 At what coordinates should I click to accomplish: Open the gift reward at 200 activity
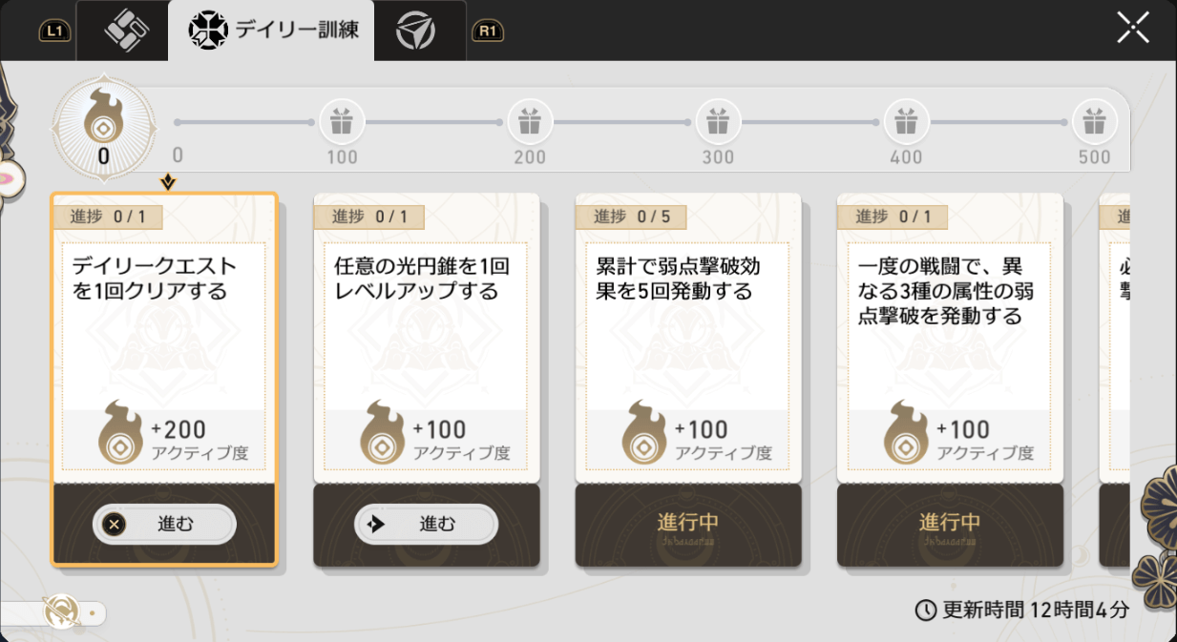(x=529, y=122)
